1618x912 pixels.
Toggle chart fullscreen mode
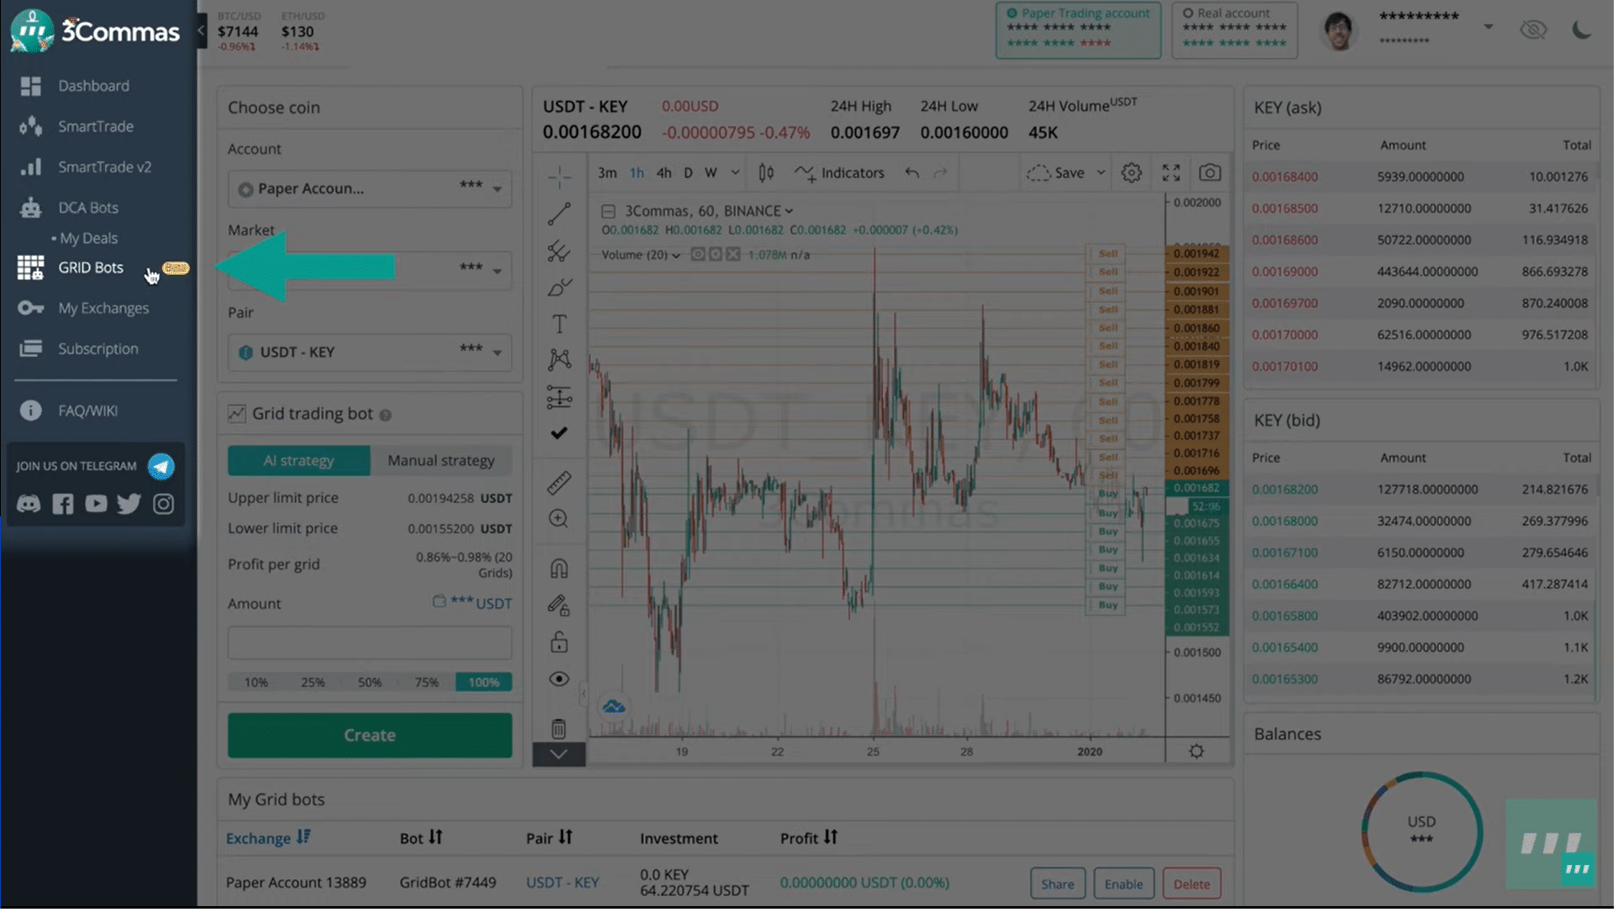(1173, 173)
